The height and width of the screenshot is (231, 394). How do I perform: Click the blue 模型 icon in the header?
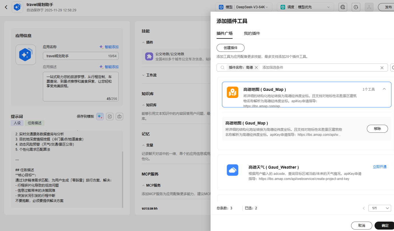click(x=221, y=7)
